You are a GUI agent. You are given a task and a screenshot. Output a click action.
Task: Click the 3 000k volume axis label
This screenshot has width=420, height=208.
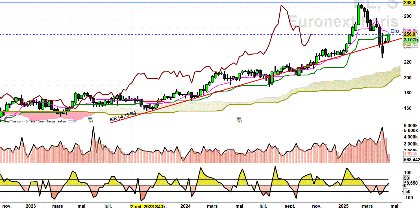[x=411, y=144]
